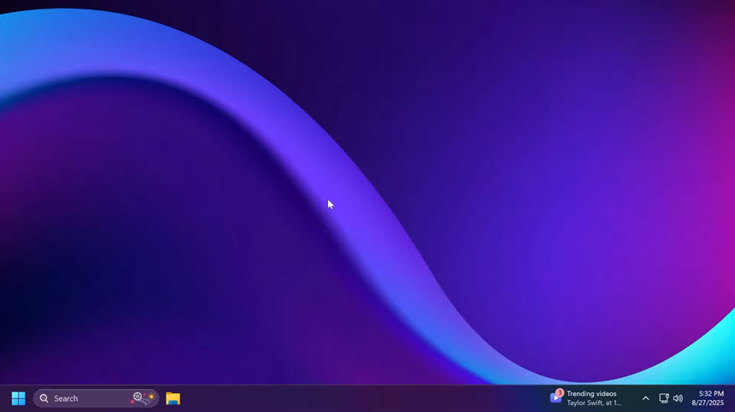This screenshot has width=735, height=412.
Task: Open the Windows Start menu
Action: click(18, 398)
